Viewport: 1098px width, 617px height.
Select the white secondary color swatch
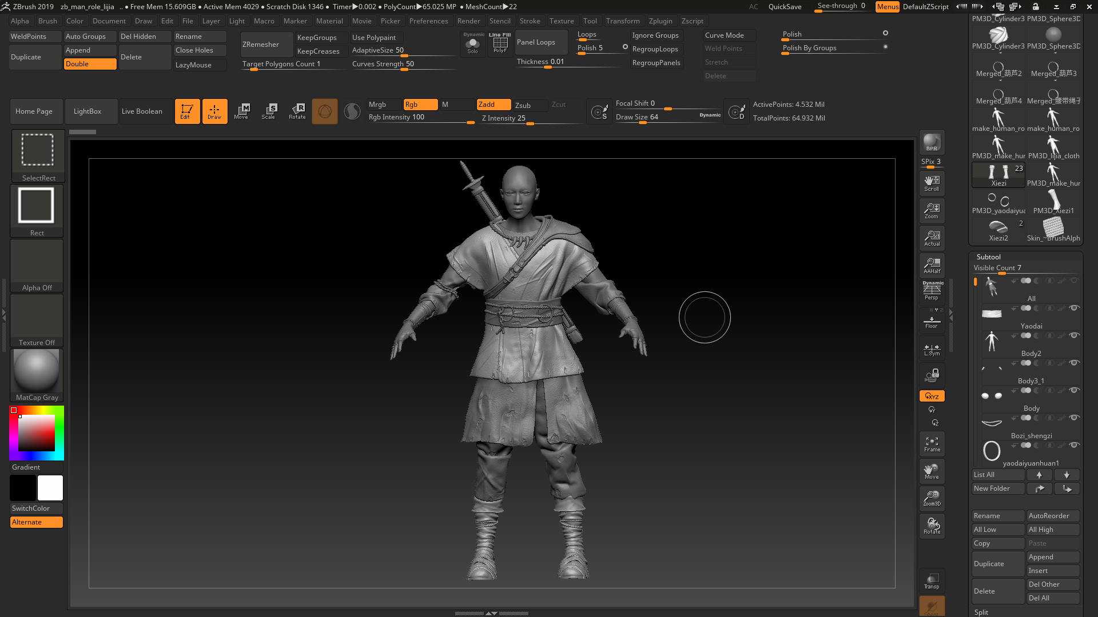click(x=50, y=488)
